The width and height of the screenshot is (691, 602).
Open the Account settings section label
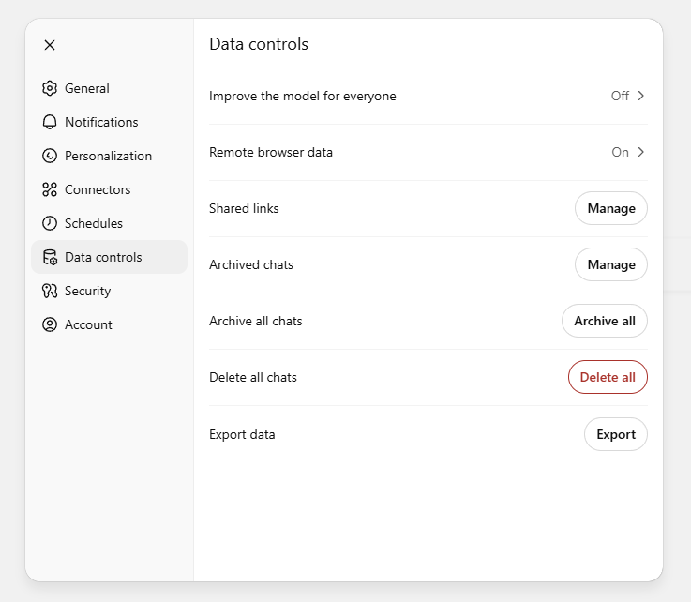pyautogui.click(x=88, y=324)
